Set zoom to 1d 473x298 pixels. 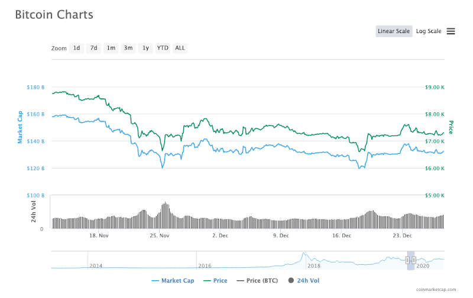pyautogui.click(x=77, y=48)
